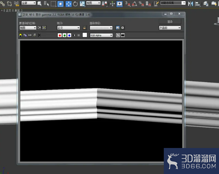Click Clone Rendered Frame Window icon
Image resolution: width=219 pixels, height=174 pixels.
30,35
